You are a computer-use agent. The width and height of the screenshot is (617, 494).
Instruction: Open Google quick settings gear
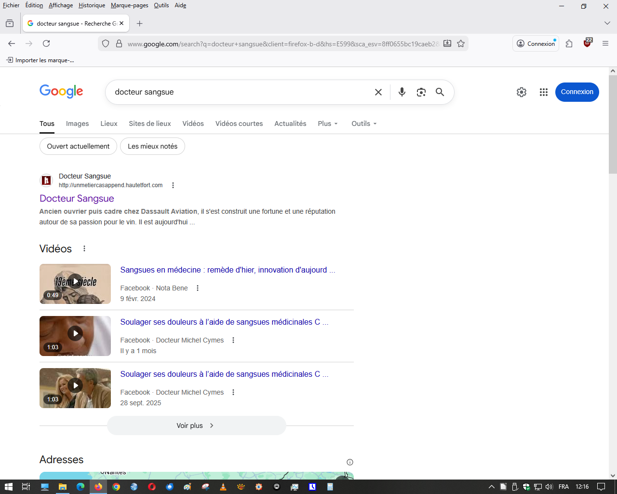tap(522, 92)
